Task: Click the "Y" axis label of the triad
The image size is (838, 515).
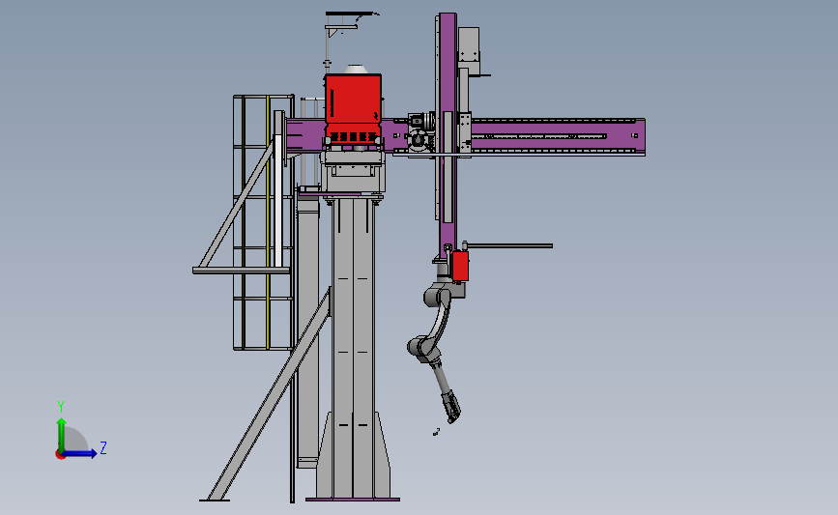Action: (61, 407)
